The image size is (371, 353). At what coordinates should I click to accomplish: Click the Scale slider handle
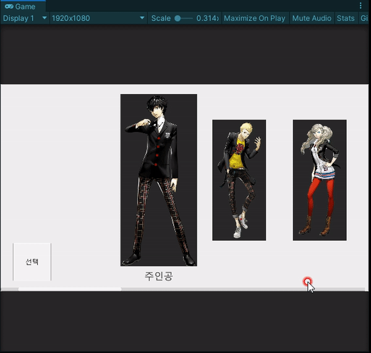pos(177,18)
